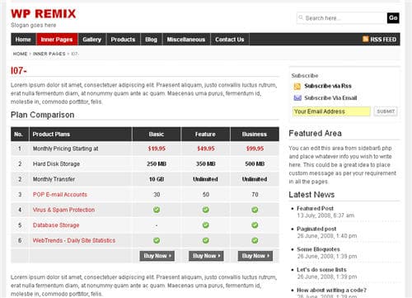412x298 pixels.
Task: Click the 30 POP accounts Basic cell
Action: click(157, 195)
